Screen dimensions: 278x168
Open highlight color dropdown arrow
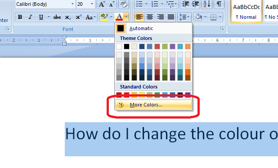[112, 17]
